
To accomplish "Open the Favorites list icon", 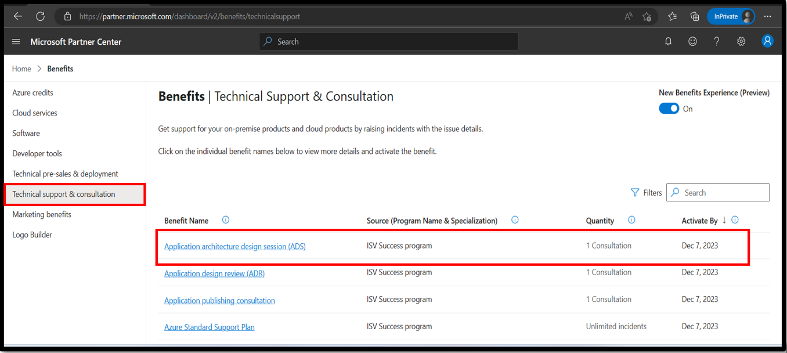I will pos(672,16).
